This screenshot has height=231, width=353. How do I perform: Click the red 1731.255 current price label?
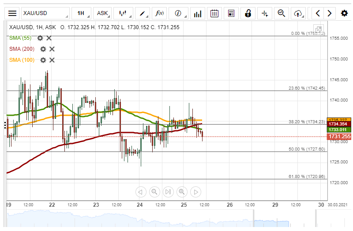(339, 137)
